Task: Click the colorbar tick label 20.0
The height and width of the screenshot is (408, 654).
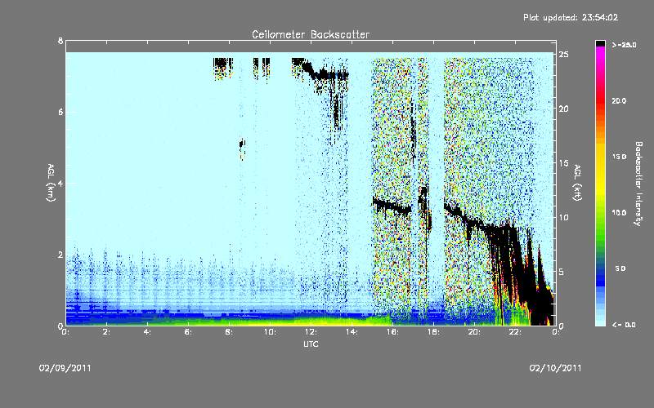Action: click(x=619, y=101)
